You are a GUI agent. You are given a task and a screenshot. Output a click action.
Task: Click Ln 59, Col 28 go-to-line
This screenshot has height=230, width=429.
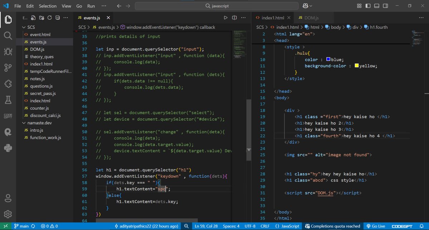(206, 226)
